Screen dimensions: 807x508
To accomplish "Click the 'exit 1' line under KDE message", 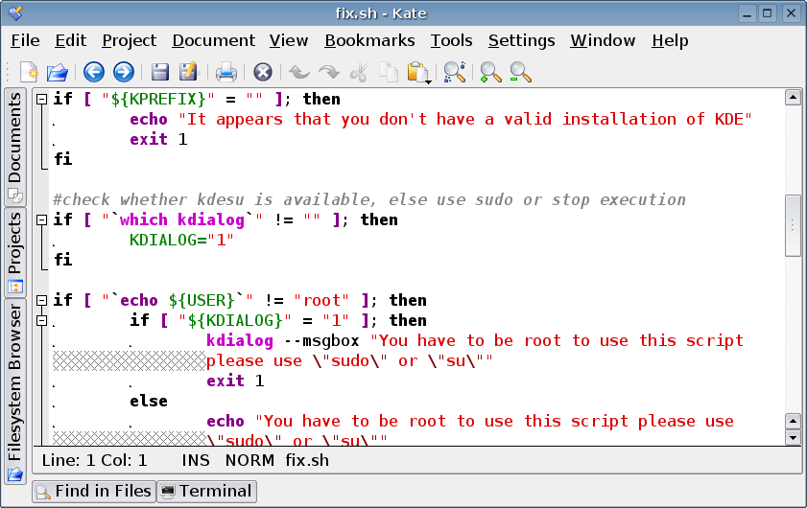I will 158,139.
